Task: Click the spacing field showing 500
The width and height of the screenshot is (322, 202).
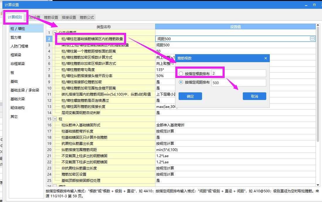Action: coord(239,83)
